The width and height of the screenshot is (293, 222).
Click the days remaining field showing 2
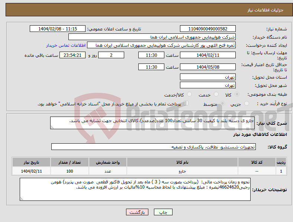[x=111, y=55]
